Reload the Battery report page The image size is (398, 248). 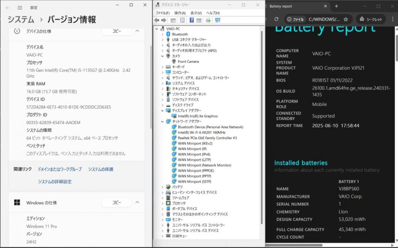[277, 19]
